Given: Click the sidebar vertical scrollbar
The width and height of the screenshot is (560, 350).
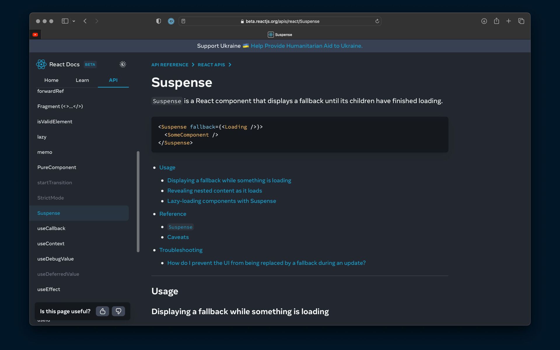Looking at the screenshot, I should (138, 201).
